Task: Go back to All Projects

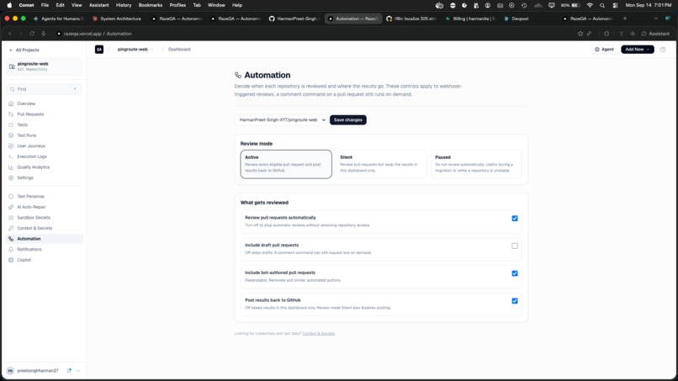Action: 24,50
